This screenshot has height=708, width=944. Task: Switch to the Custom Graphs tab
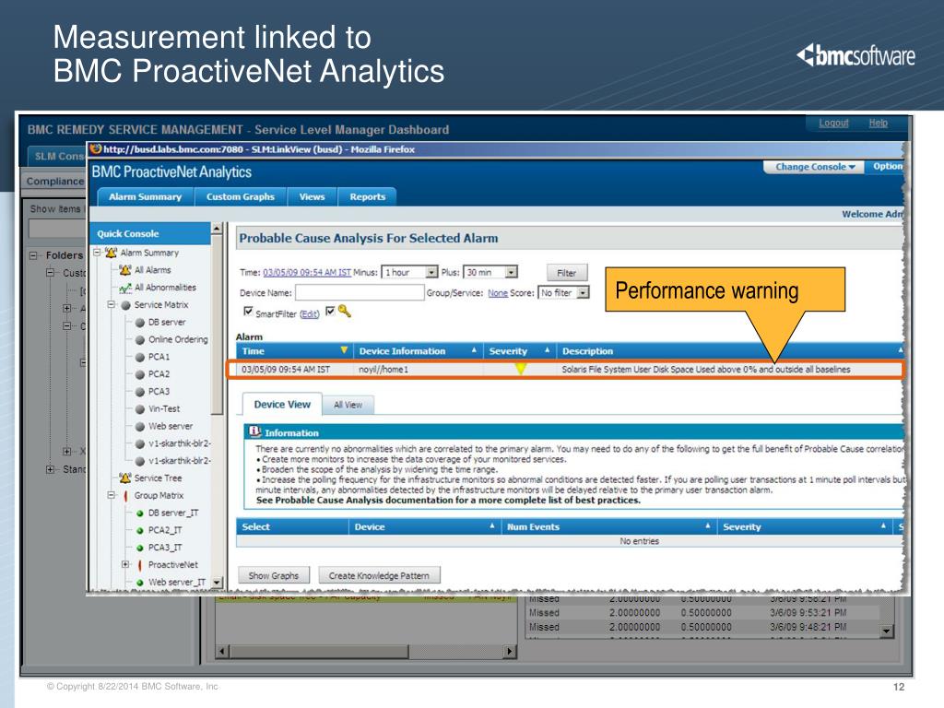tap(241, 197)
